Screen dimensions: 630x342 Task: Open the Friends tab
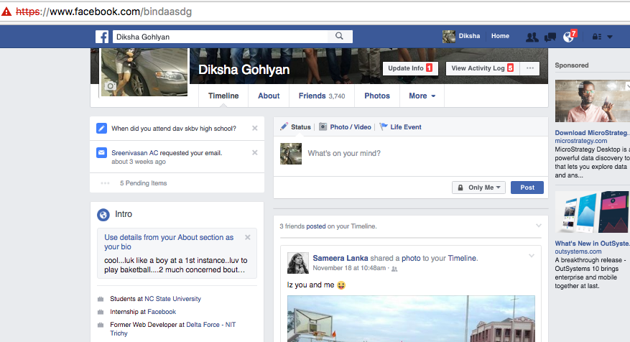click(321, 96)
